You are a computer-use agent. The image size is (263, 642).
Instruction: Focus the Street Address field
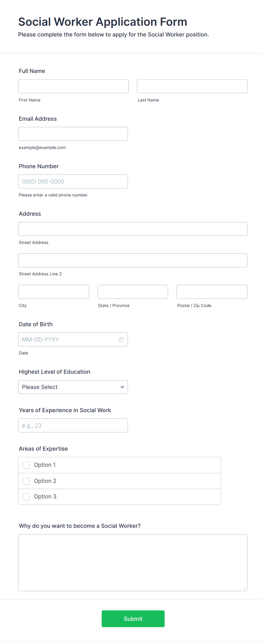(133, 229)
